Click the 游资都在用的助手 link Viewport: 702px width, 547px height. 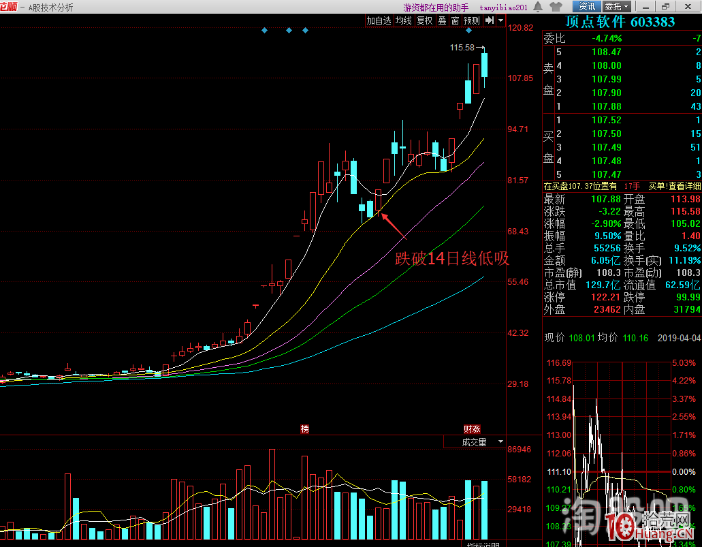tap(436, 7)
